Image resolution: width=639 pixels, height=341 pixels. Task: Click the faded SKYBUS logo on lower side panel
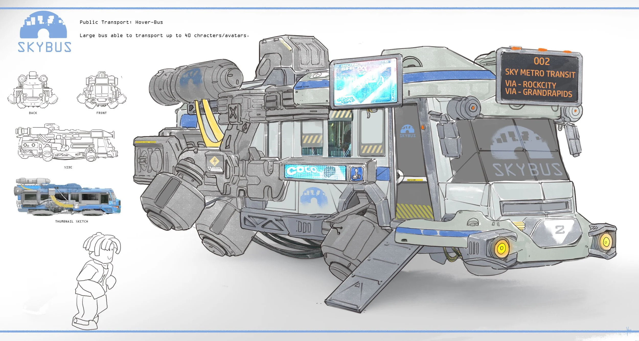click(314, 196)
